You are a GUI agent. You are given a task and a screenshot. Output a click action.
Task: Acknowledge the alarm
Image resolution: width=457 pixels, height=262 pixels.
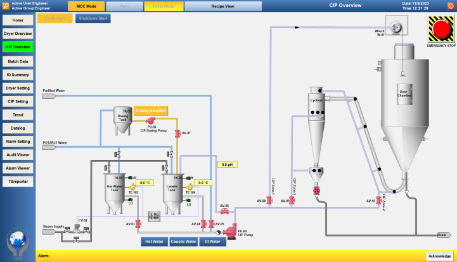tap(439, 256)
